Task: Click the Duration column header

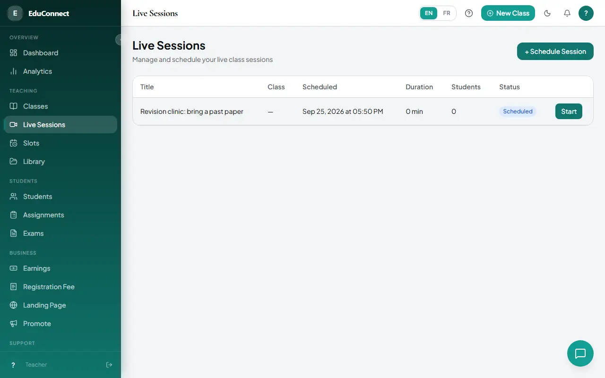Action: click(x=419, y=87)
